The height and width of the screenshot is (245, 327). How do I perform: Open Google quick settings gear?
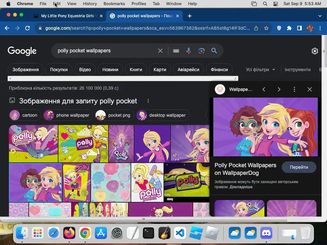coord(315,51)
